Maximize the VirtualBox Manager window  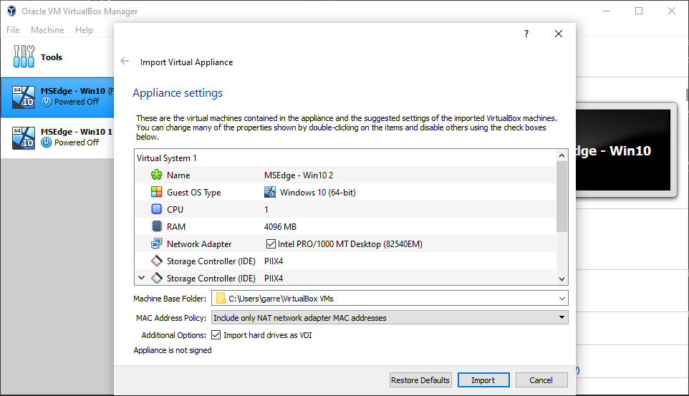(639, 11)
